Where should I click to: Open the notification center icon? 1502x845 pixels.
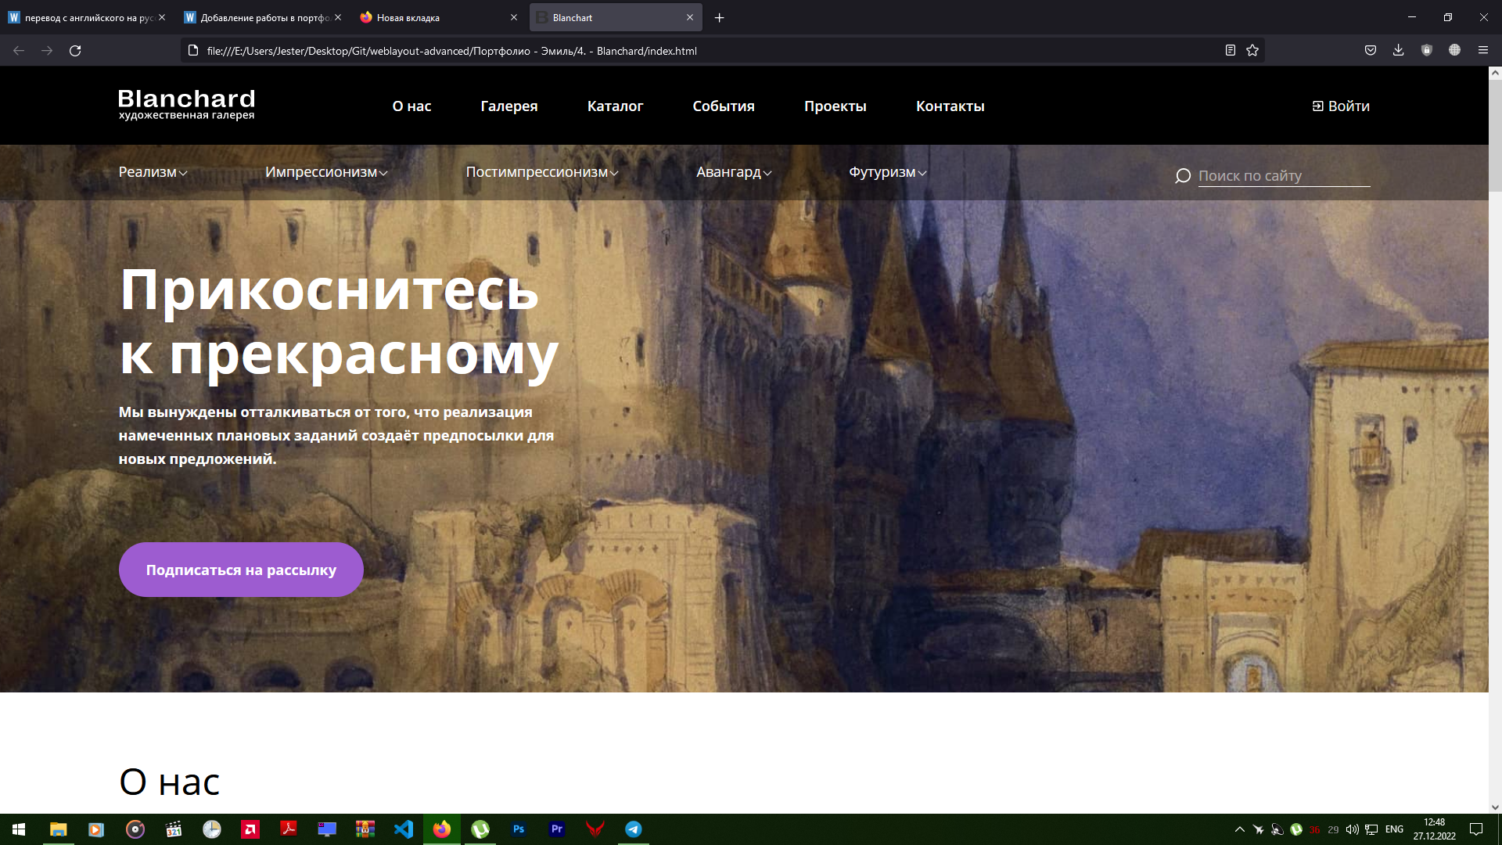[x=1476, y=829]
